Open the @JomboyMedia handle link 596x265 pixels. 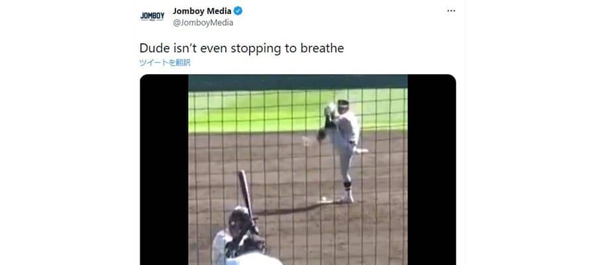point(203,23)
